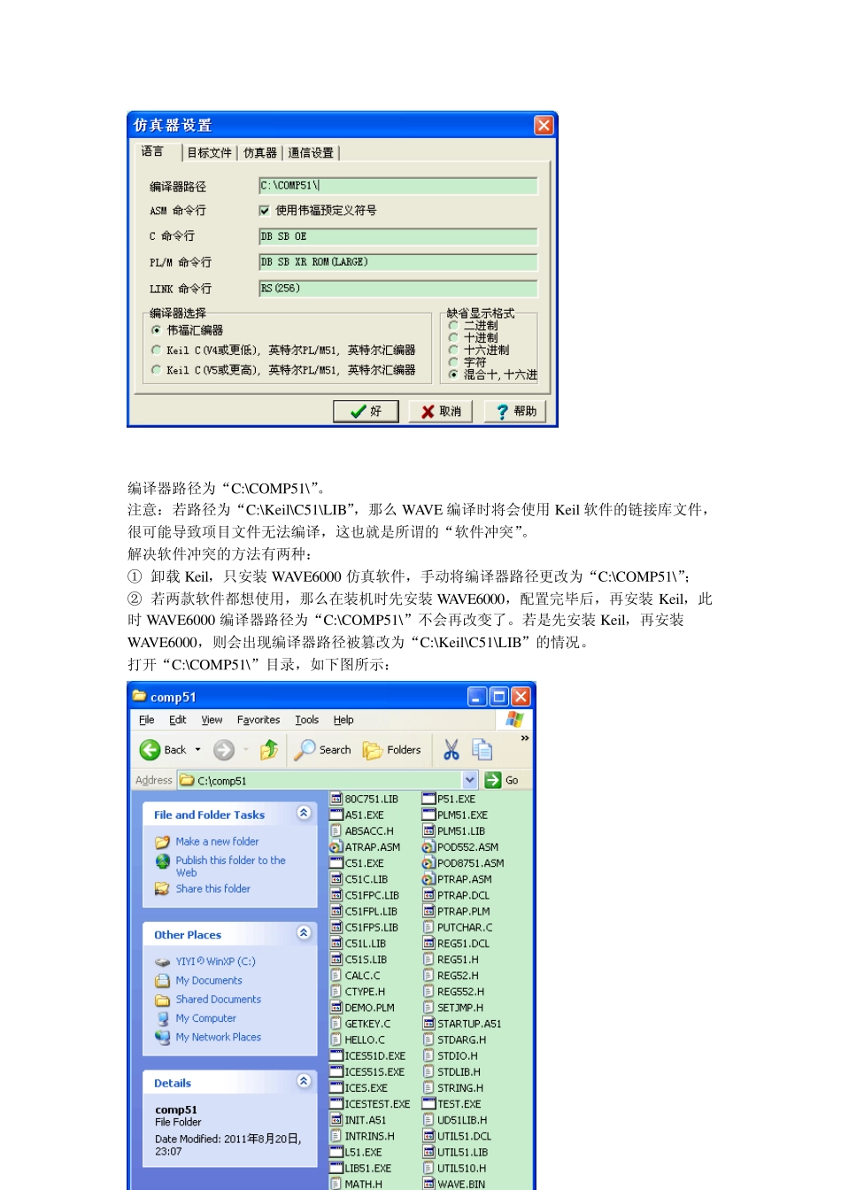Screen dimensions: 841x1190
Task: Choose 十进制 display format
Action: point(453,337)
